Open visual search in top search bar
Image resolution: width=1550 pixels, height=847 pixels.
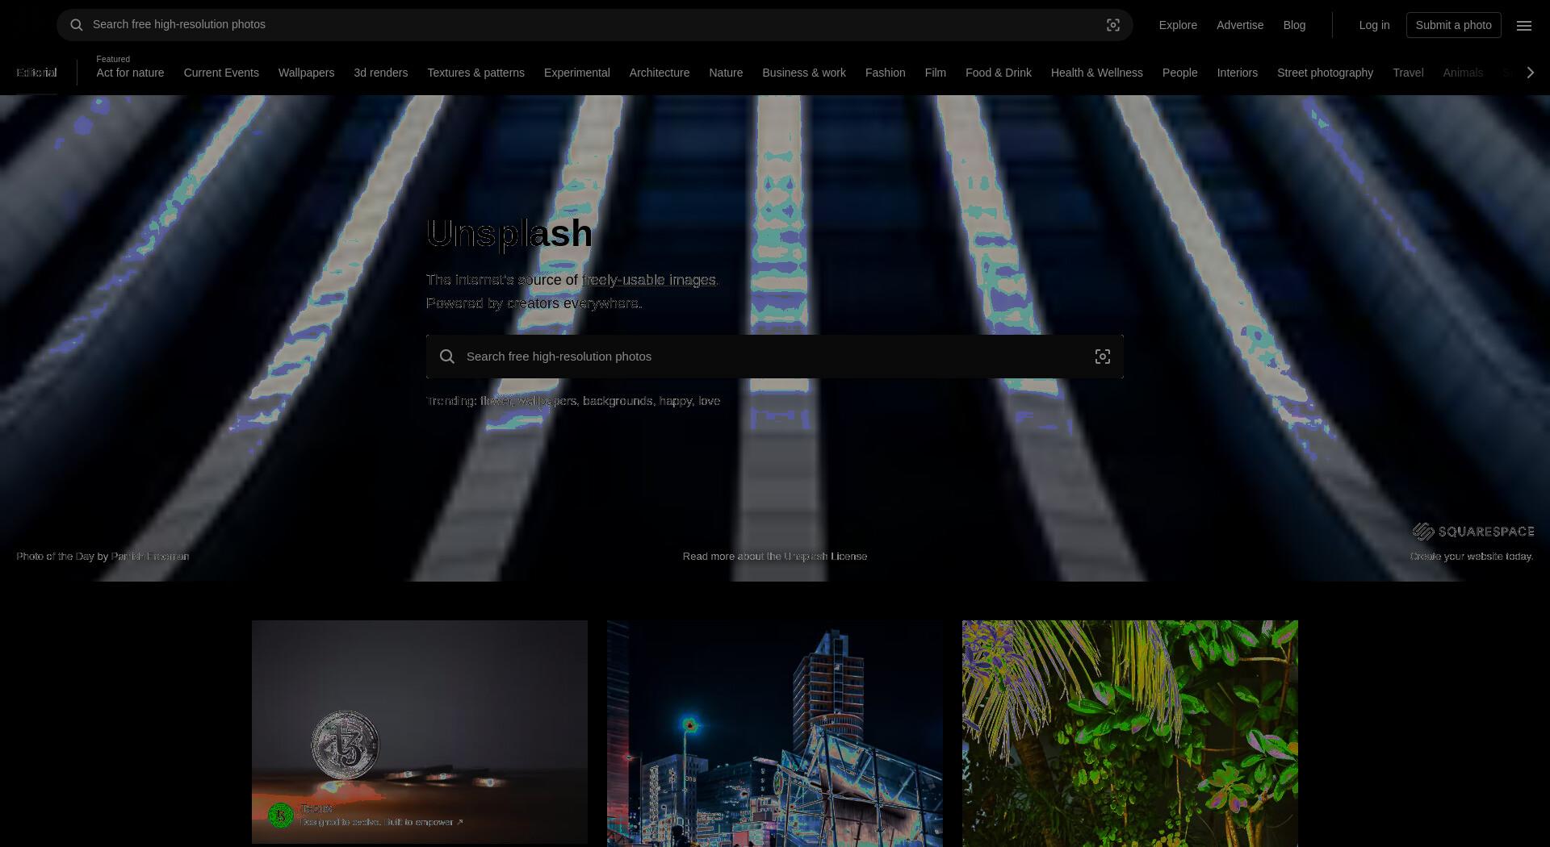(x=1113, y=25)
